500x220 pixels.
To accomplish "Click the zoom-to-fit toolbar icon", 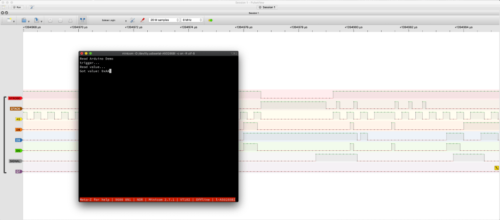I will click(70, 20).
